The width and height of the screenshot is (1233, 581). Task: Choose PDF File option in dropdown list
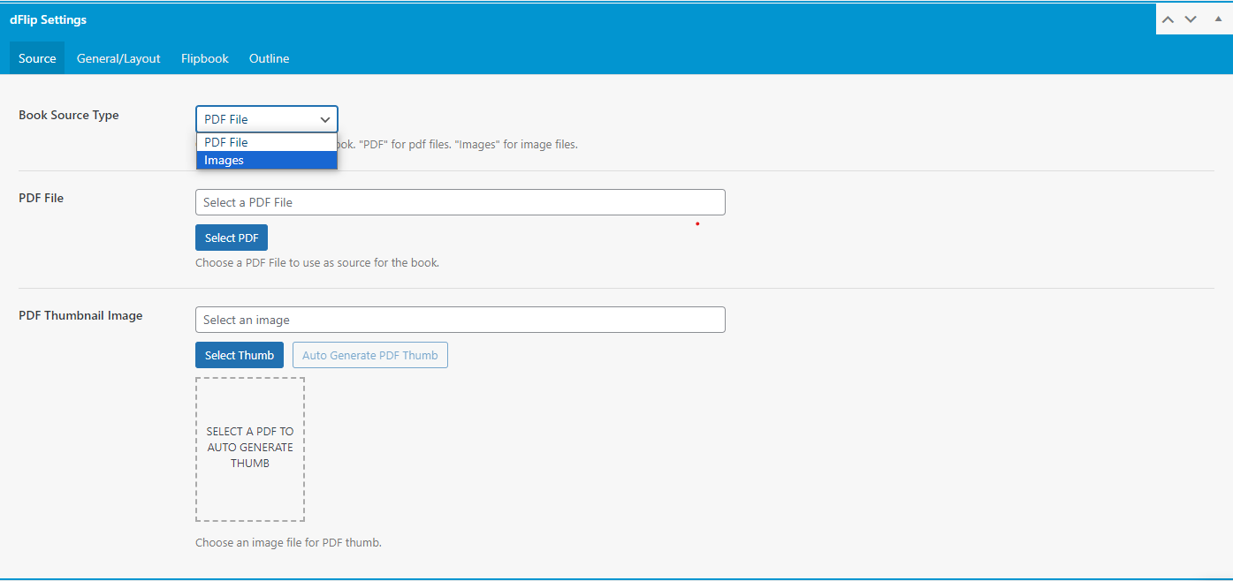click(x=266, y=142)
